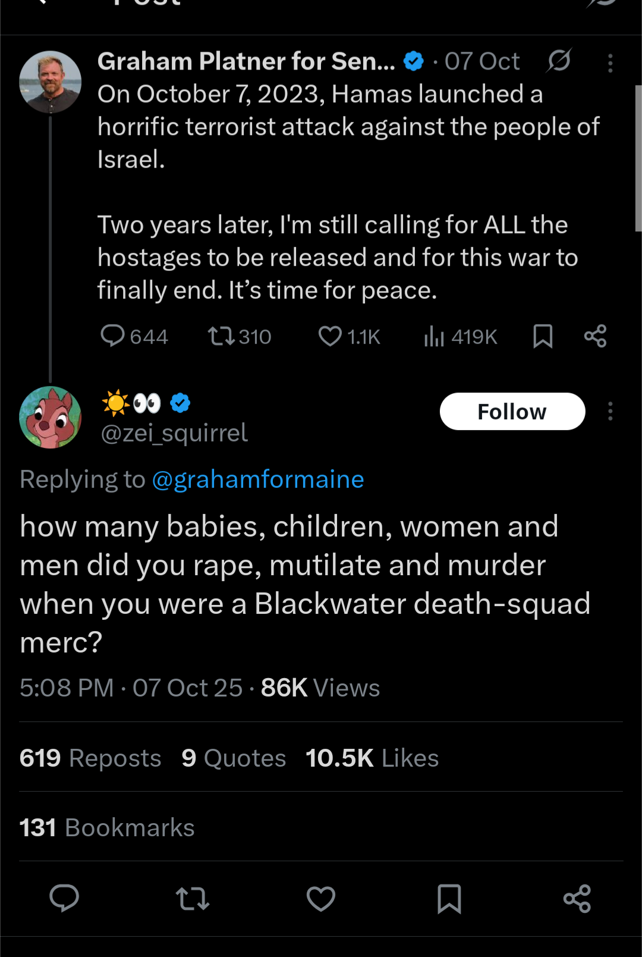View the 10.5K Likes list
The width and height of the screenshot is (642, 957).
point(372,758)
